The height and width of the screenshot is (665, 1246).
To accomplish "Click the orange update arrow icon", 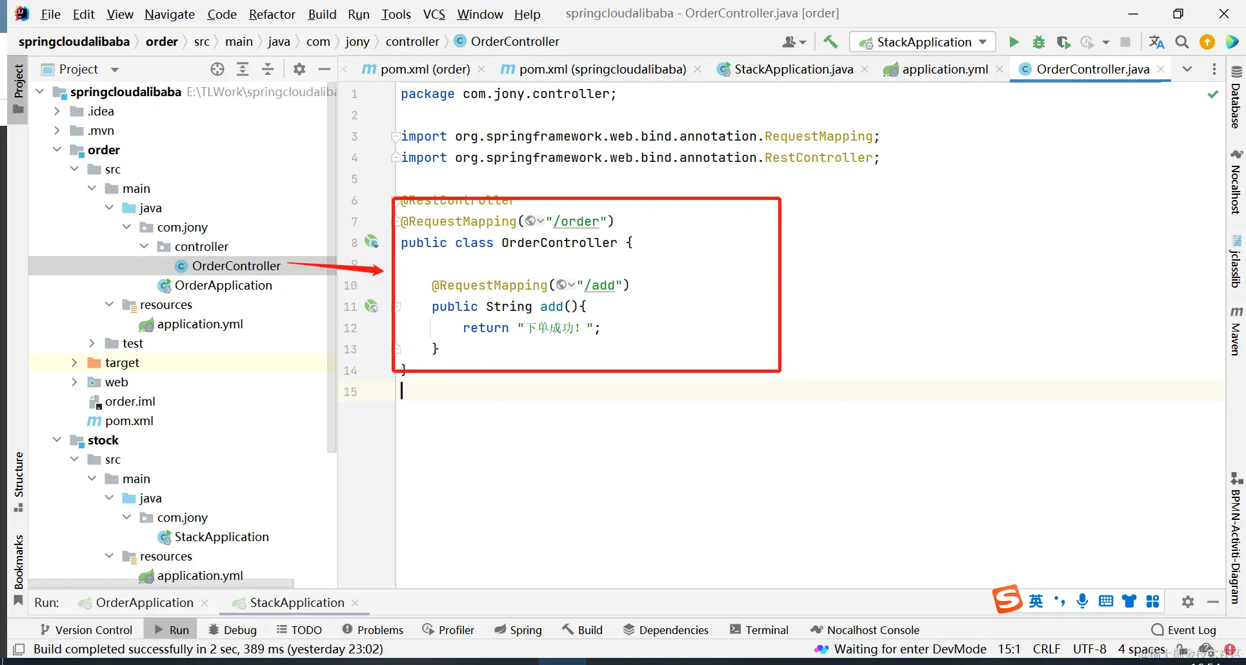I will [x=1207, y=42].
